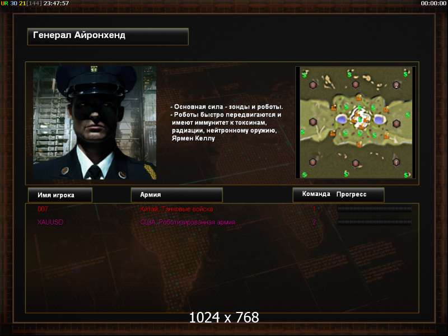Select player name 007

click(x=43, y=209)
